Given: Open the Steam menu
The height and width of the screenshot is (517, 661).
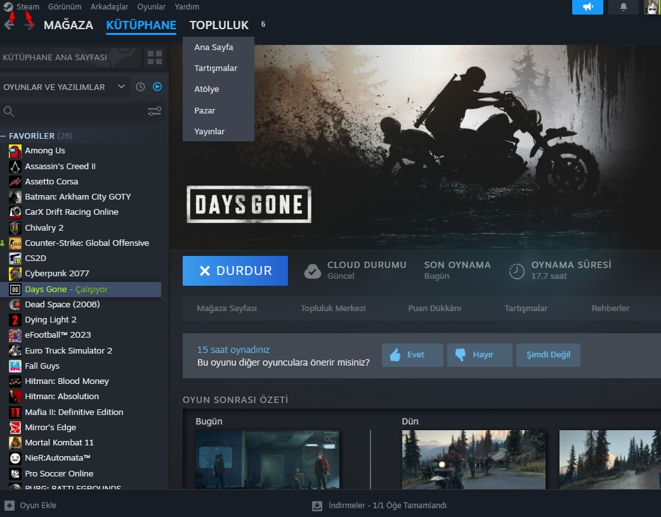Looking at the screenshot, I should [x=28, y=7].
